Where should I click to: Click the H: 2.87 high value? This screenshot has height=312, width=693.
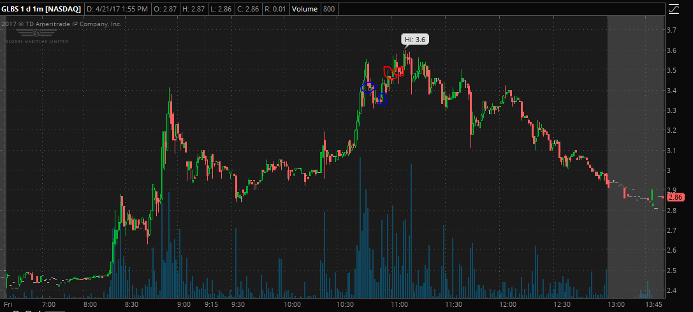click(193, 9)
